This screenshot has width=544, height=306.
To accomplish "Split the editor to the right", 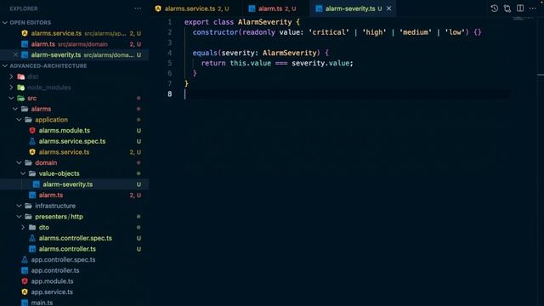I will 520,8.
